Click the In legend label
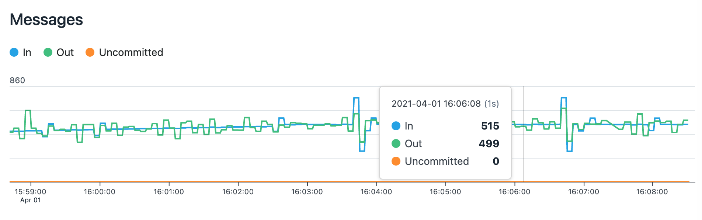This screenshot has width=702, height=220. point(27,52)
